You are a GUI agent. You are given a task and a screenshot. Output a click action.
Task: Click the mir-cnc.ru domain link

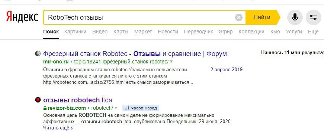coord(56,62)
